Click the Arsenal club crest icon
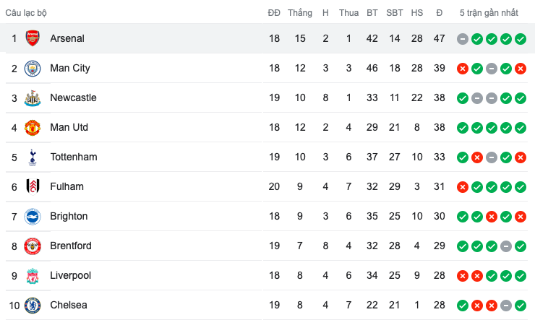Viewport: 535px width, 320px height. [33, 38]
